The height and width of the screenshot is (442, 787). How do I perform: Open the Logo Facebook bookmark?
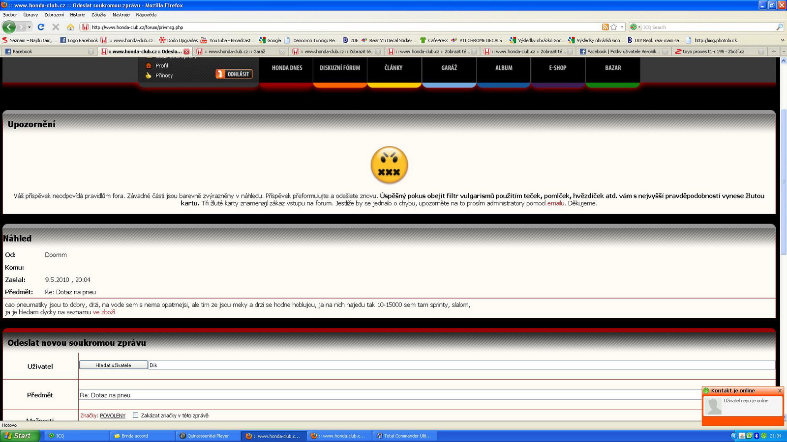click(x=80, y=40)
